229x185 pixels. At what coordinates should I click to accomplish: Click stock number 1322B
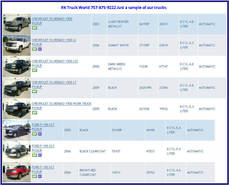pos(144,66)
